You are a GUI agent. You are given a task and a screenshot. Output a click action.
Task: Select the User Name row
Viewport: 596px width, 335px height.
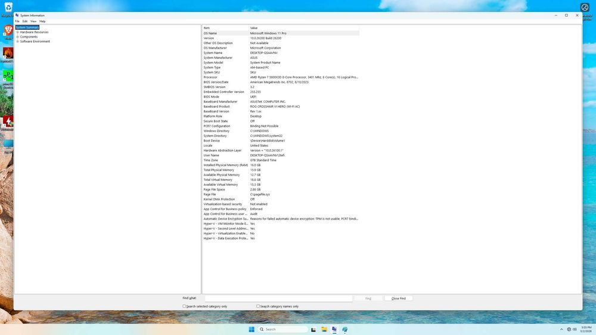click(281, 155)
